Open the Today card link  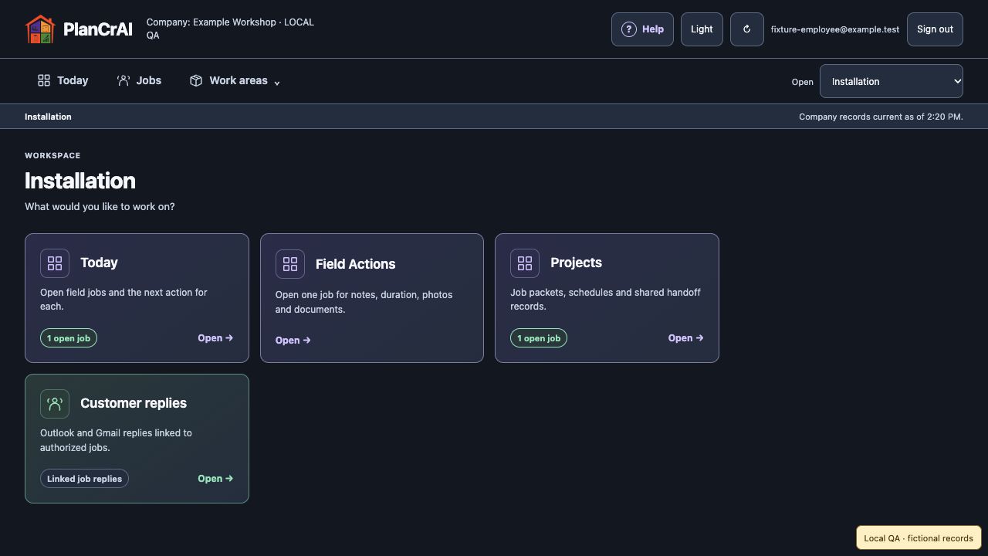click(215, 338)
